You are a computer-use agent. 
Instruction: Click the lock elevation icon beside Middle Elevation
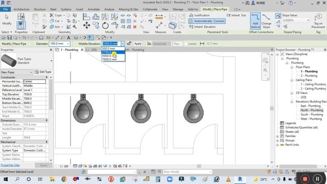point(129,43)
